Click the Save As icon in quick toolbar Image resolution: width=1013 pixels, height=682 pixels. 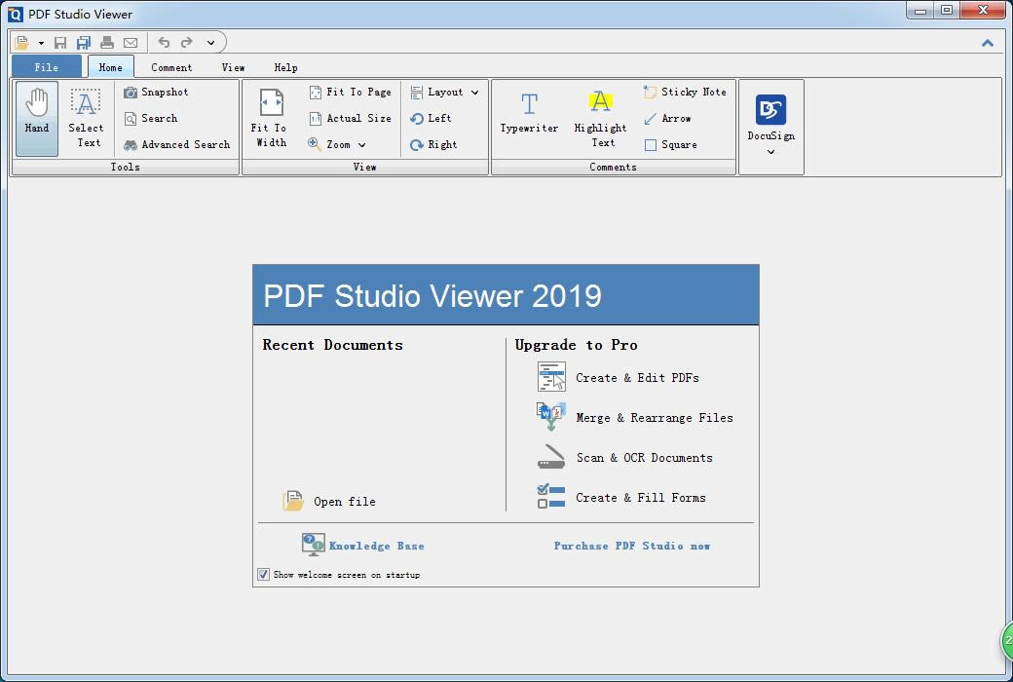click(x=84, y=43)
